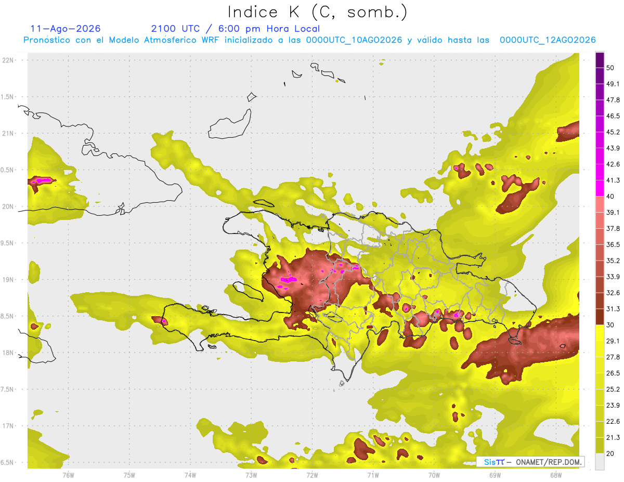Click the '72W' longitude axis label
The height and width of the screenshot is (482, 624).
coord(312,475)
